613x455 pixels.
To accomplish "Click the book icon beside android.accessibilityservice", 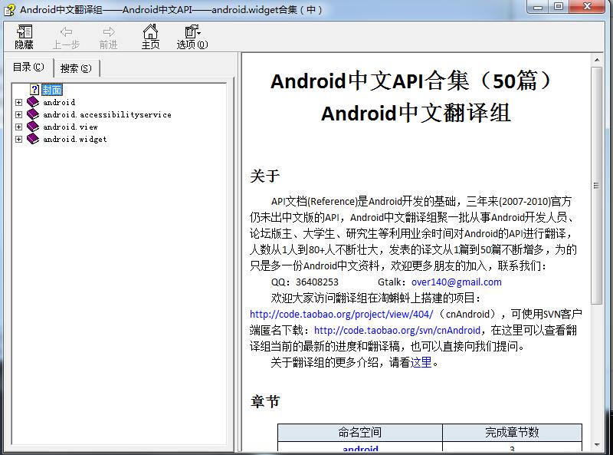I will (32, 114).
